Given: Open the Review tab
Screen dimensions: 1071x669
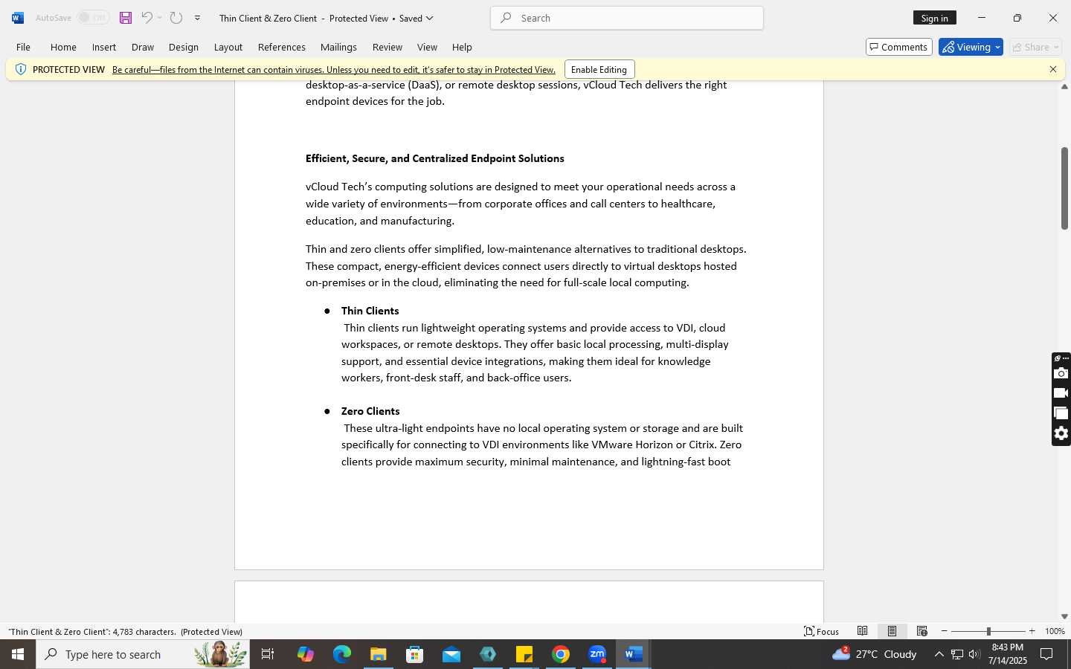Looking at the screenshot, I should pyautogui.click(x=387, y=47).
